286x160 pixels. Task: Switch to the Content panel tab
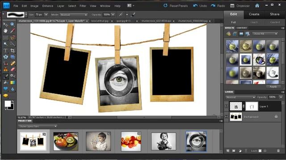(242, 28)
